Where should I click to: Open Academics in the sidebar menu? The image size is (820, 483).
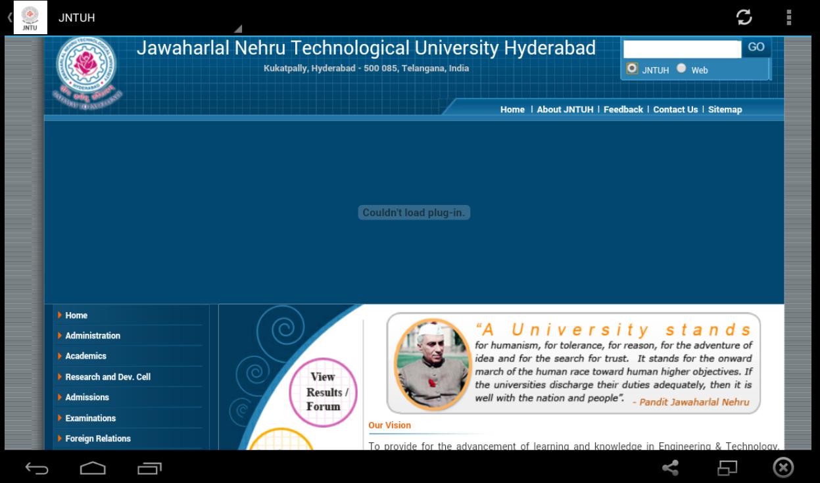point(85,356)
